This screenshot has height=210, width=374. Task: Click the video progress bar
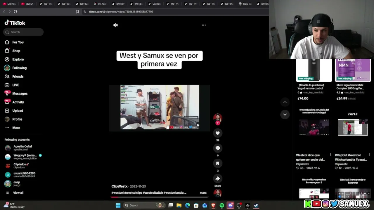coord(159,197)
